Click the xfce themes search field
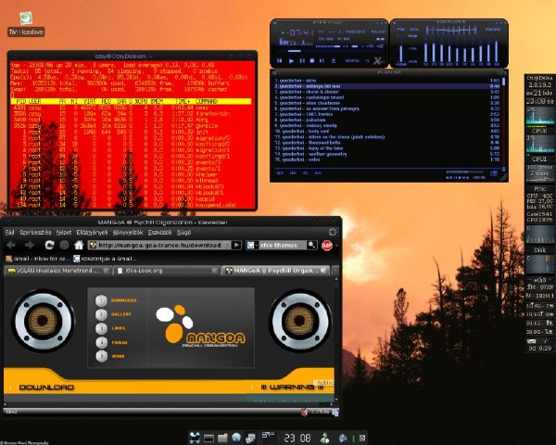The height and width of the screenshot is (445, 556). [283, 245]
